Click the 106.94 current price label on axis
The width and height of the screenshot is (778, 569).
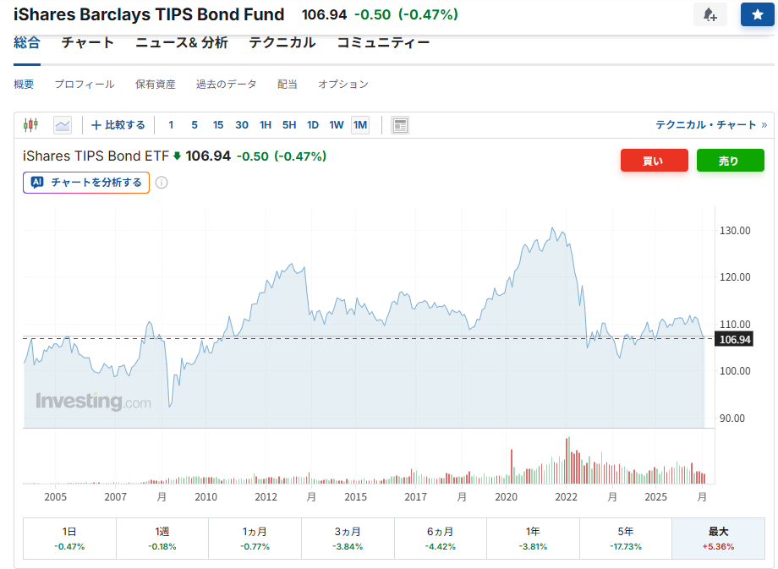point(734,339)
